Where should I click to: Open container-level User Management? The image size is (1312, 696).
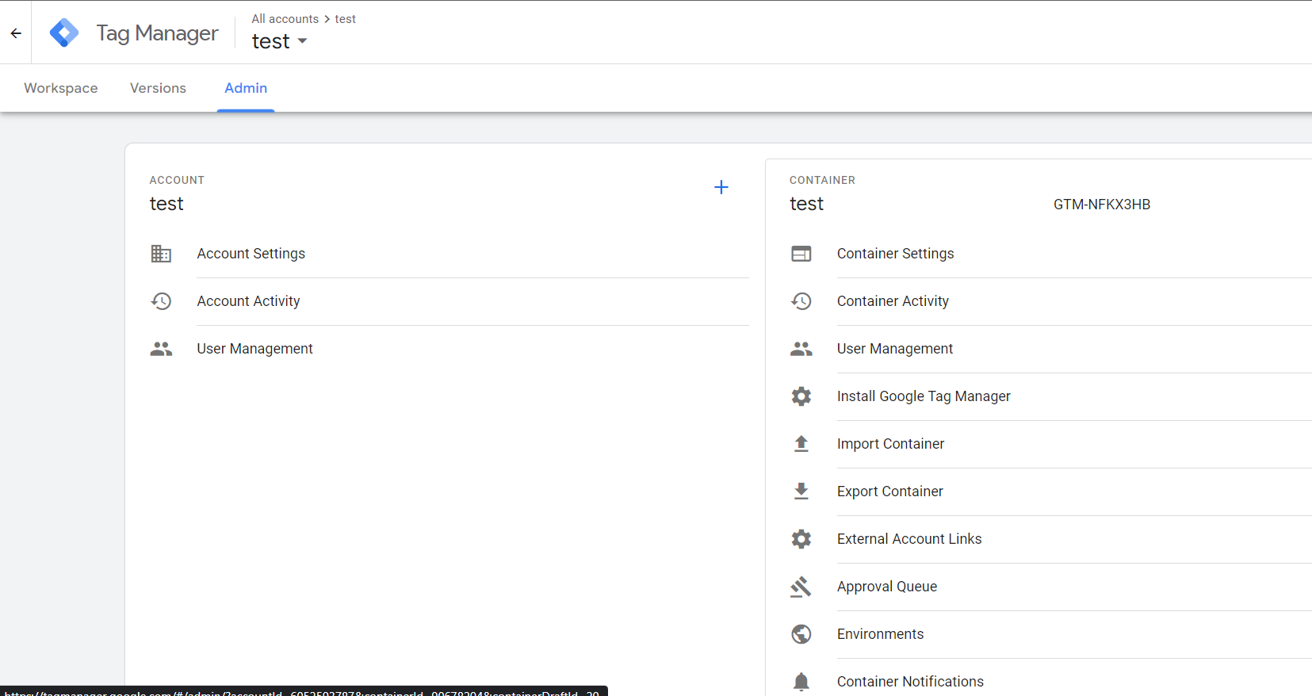tap(895, 349)
